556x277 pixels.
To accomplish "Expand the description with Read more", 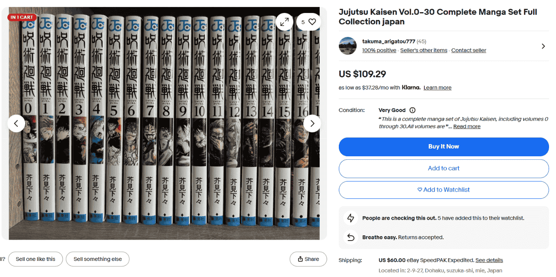I will click(467, 126).
